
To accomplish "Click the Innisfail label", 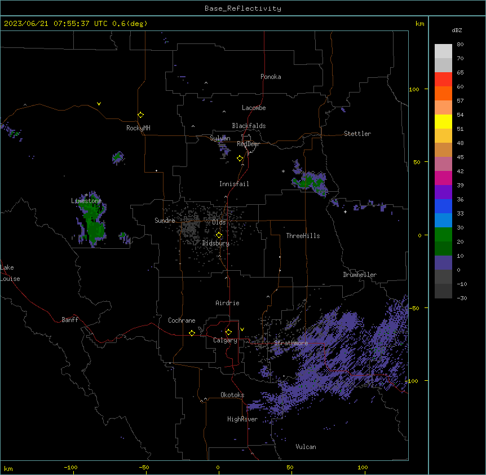I will click(234, 184).
